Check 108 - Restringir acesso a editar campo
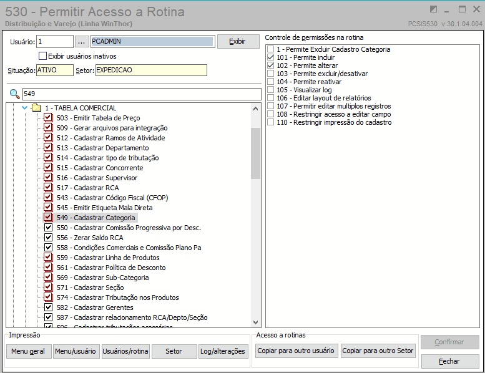Image resolution: width=485 pixels, height=373 pixels. (271, 114)
